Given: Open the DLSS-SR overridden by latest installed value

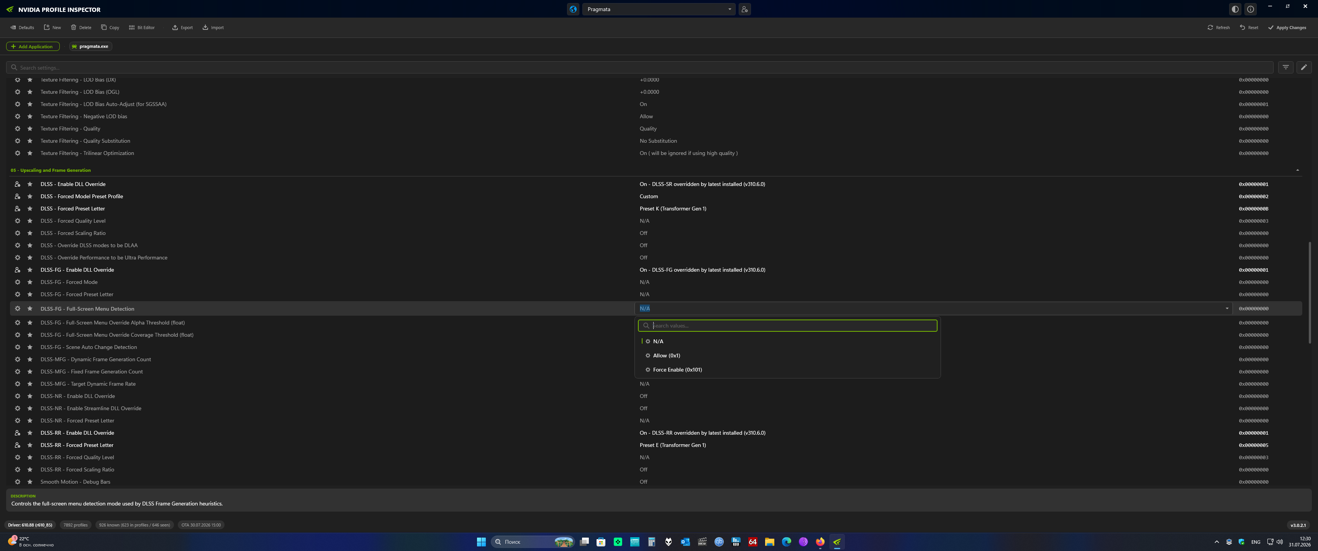Looking at the screenshot, I should [702, 184].
